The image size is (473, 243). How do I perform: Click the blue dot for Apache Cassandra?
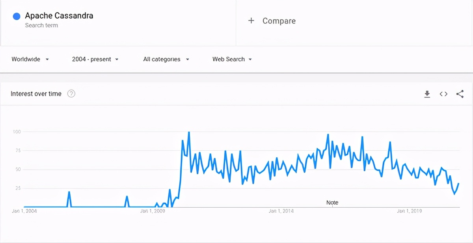[x=17, y=16]
